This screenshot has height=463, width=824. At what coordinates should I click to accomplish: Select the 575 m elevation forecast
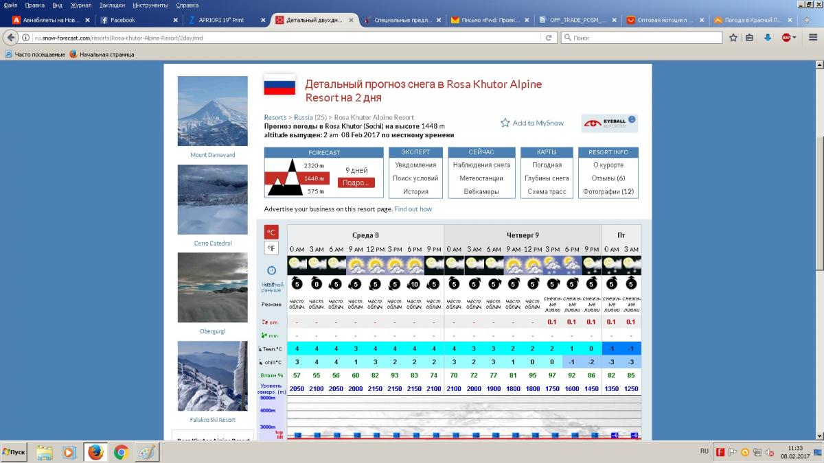tap(316, 191)
